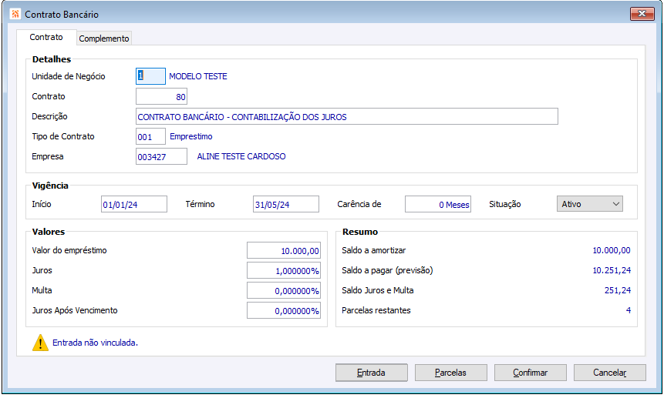
Task: Focus the Unidade de Negócio field
Action: click(x=150, y=76)
